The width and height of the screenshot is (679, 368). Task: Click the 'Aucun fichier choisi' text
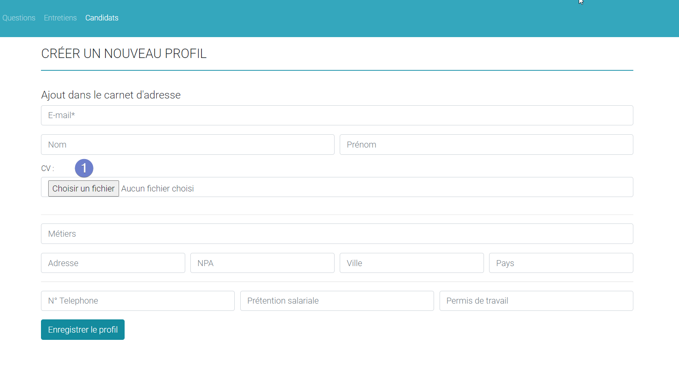157,188
